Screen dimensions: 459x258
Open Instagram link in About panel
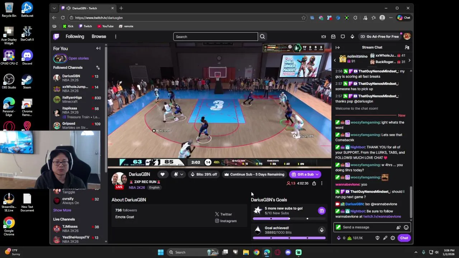(x=226, y=221)
